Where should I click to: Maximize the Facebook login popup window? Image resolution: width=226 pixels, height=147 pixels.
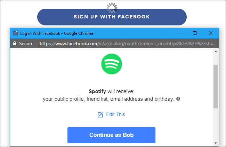195,33
